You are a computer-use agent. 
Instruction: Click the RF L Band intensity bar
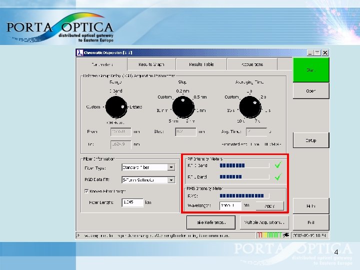coord(244,177)
